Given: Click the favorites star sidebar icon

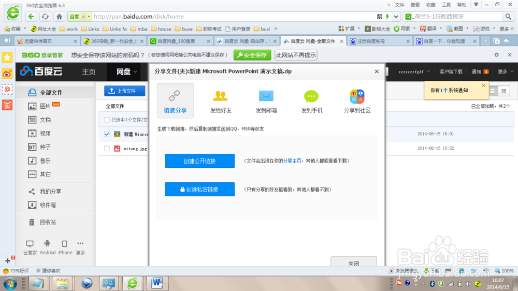Looking at the screenshot, I should [x=7, y=58].
